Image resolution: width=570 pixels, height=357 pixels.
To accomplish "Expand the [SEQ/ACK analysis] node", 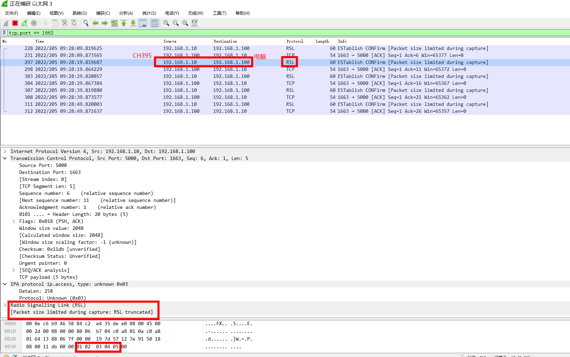I will 14,270.
